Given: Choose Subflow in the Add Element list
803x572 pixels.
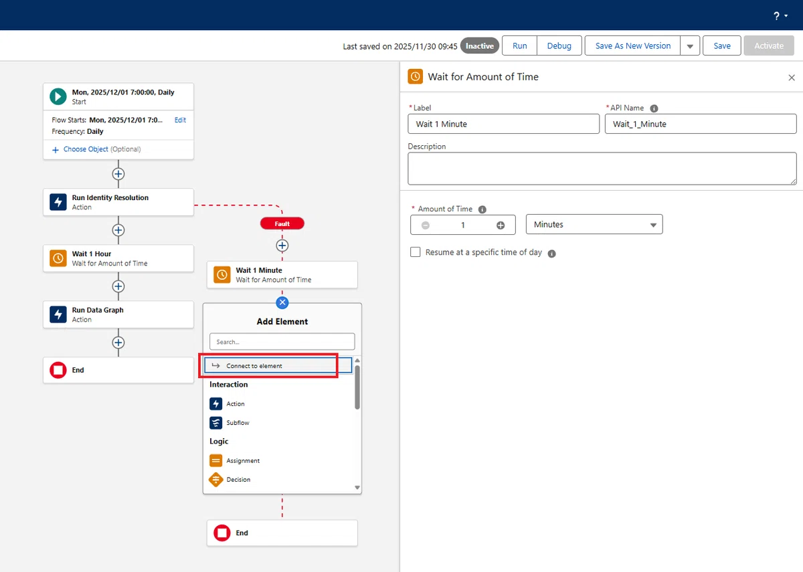Looking at the screenshot, I should pyautogui.click(x=238, y=423).
